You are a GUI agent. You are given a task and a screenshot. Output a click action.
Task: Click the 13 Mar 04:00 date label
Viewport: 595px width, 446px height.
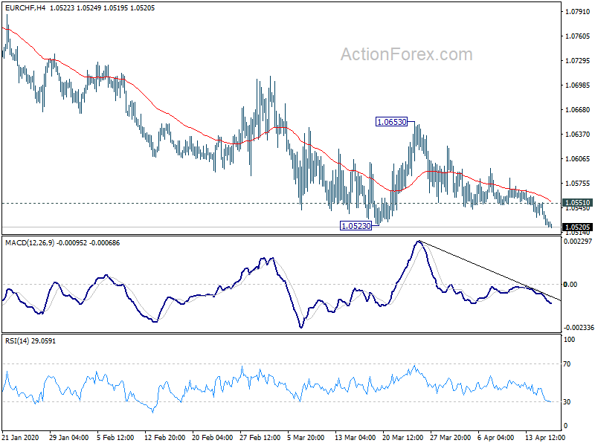pyautogui.click(x=356, y=437)
